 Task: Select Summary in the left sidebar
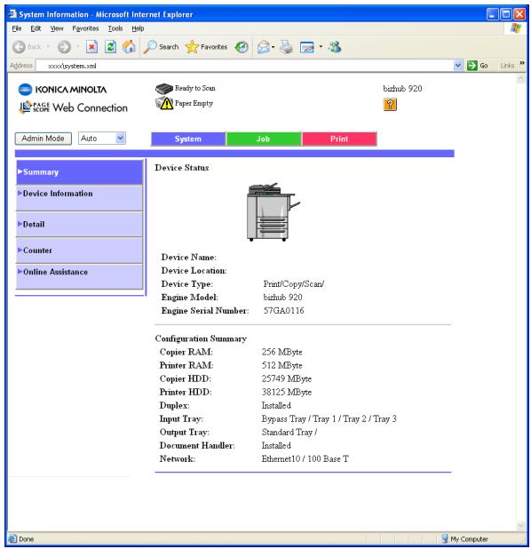click(79, 172)
